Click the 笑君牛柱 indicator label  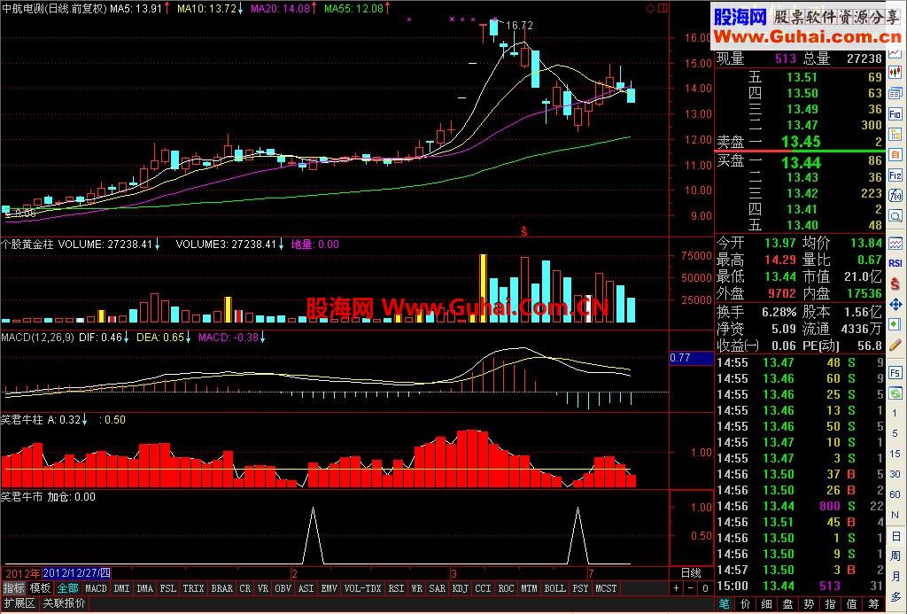point(21,420)
